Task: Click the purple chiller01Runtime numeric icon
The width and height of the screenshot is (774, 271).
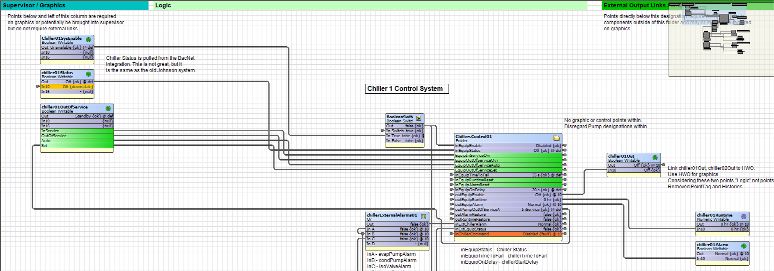Action: (x=744, y=217)
